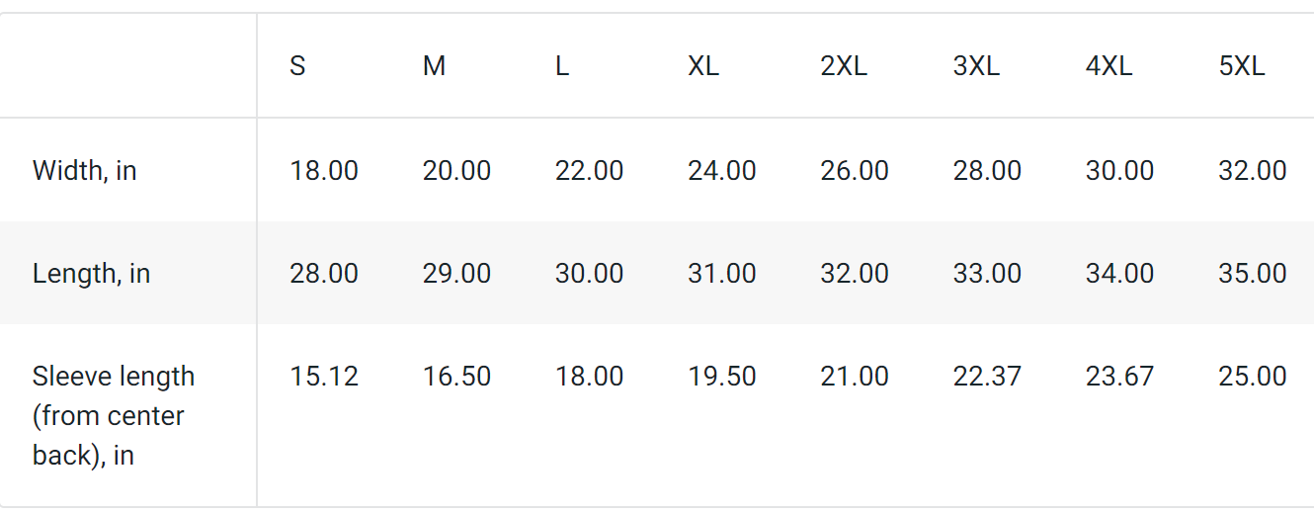Select the 24.00 width cell for XL
The width and height of the screenshot is (1314, 514).
[x=722, y=170]
